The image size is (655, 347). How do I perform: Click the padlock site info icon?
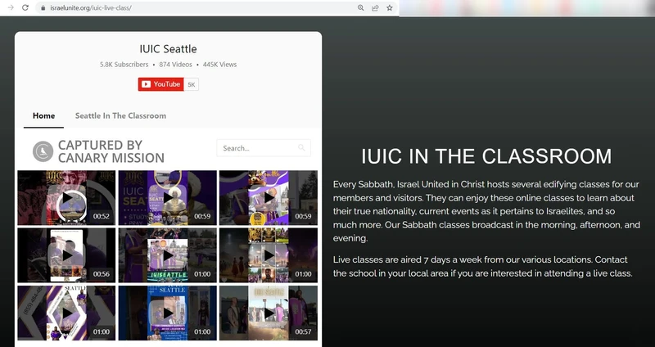coord(43,7)
